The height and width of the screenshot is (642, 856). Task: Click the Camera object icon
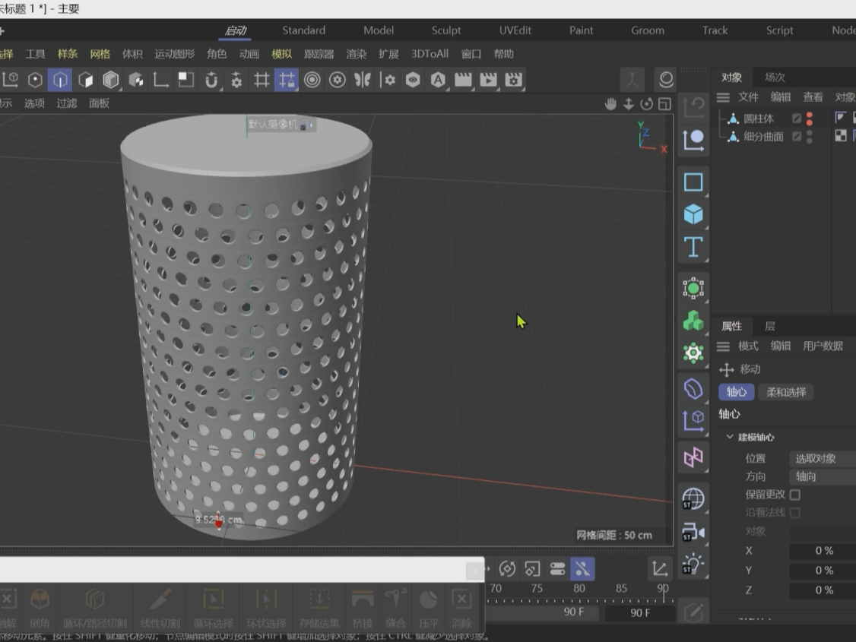(693, 532)
